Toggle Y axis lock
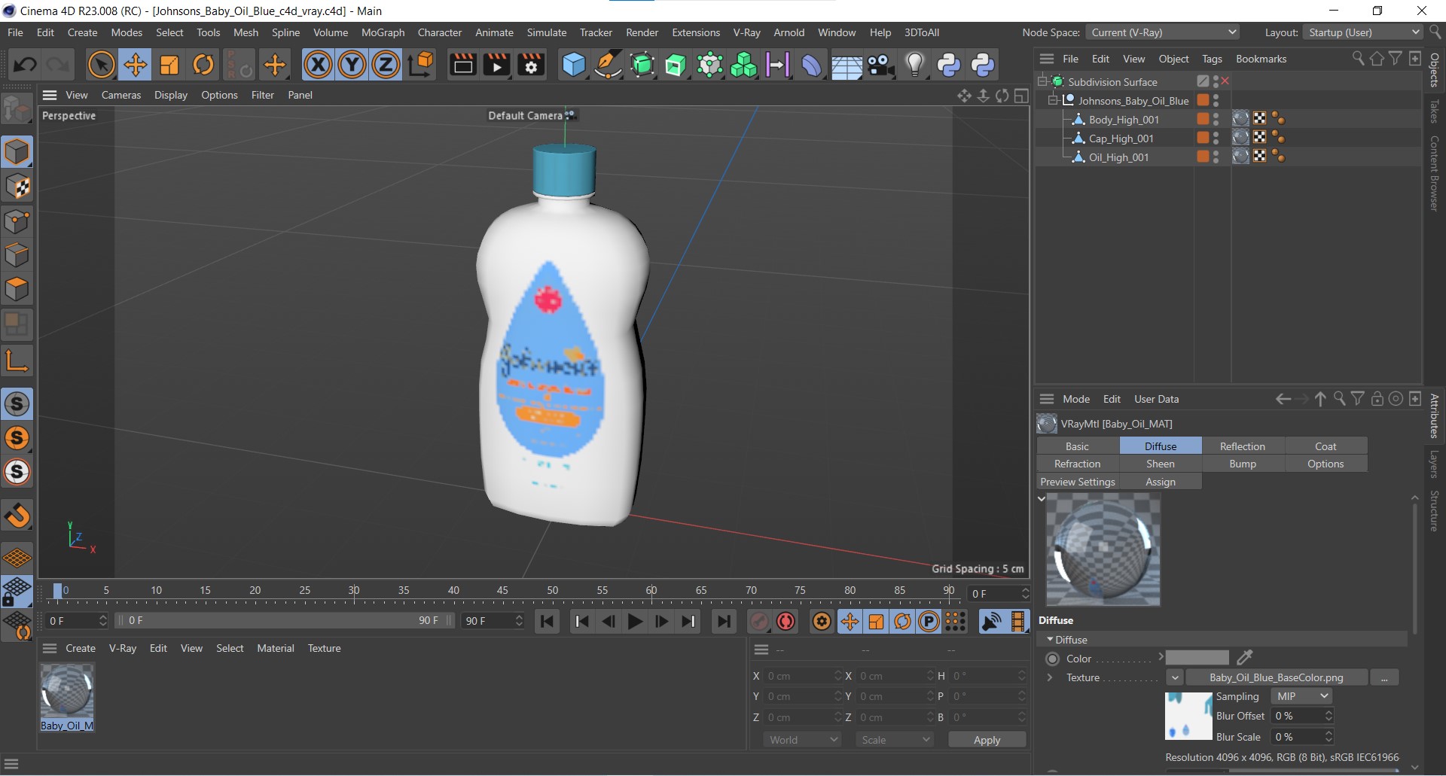The width and height of the screenshot is (1446, 776). [x=352, y=65]
